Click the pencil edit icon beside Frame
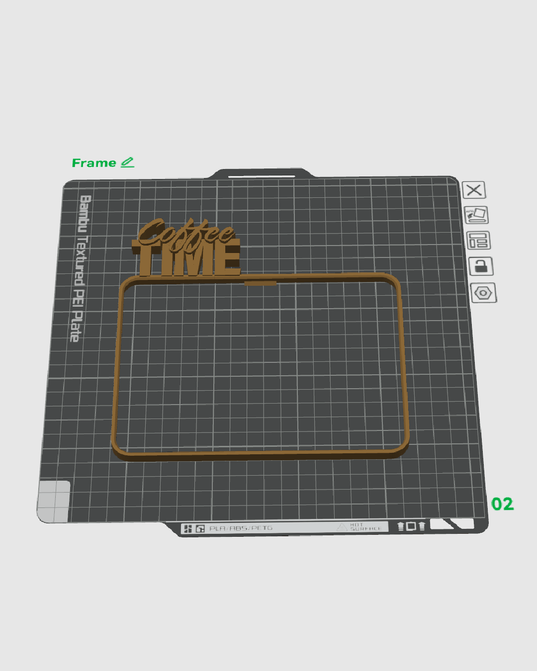Viewport: 537px width, 671px height. pyautogui.click(x=127, y=163)
